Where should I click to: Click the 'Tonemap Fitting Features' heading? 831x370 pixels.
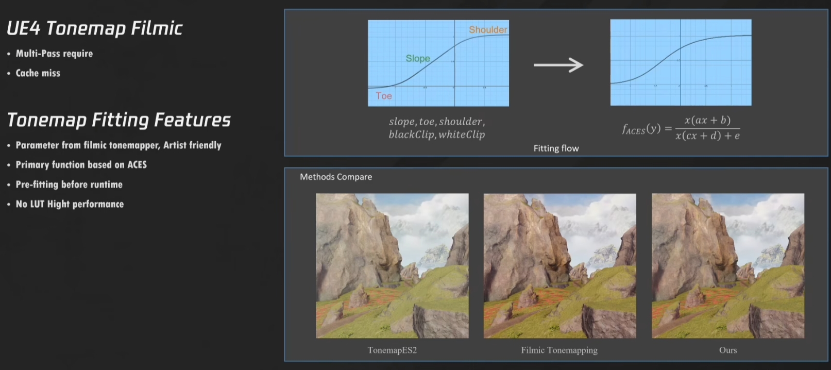click(x=118, y=120)
